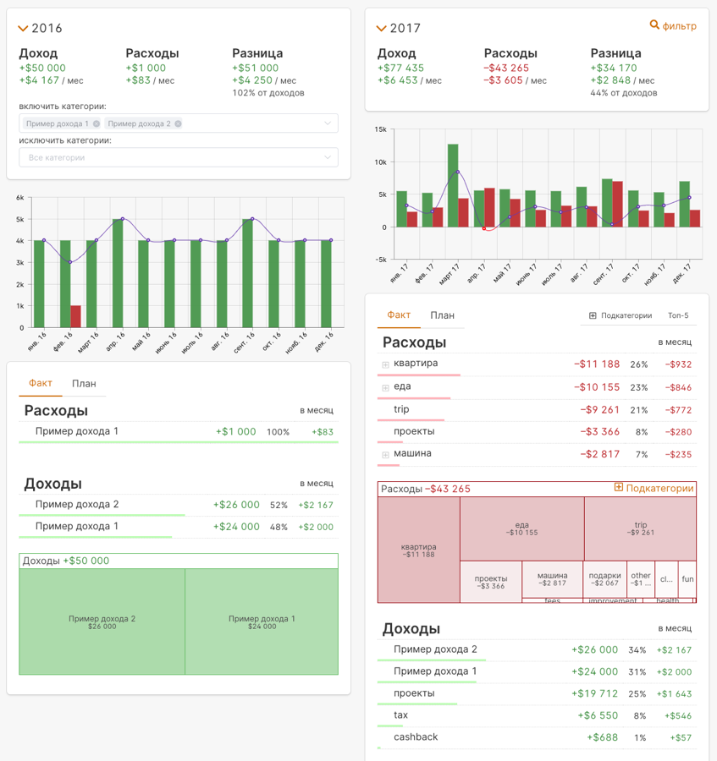Select the Факт tab in 2017 panel
717x761 pixels.
click(x=399, y=315)
